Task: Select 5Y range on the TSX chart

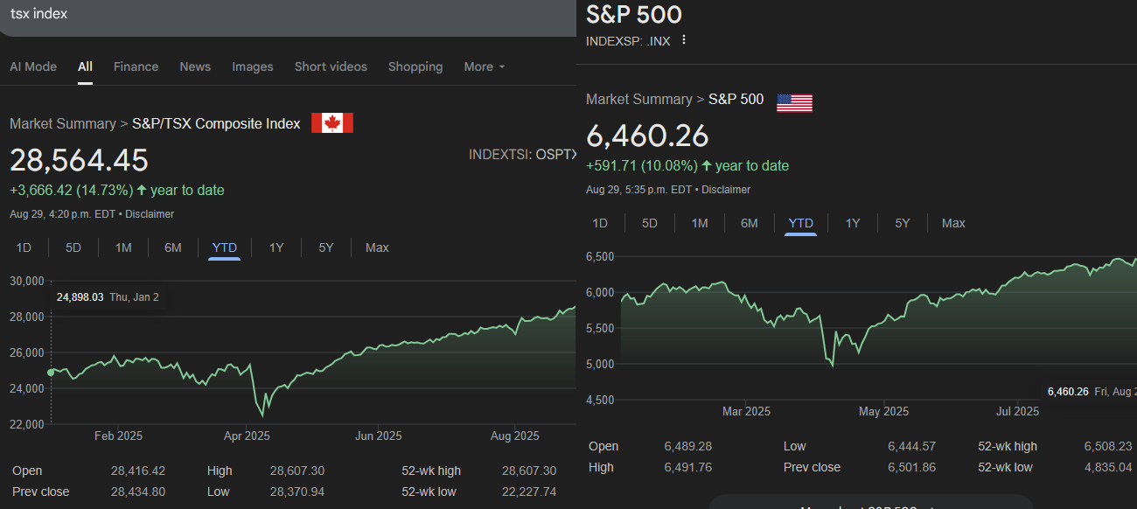Action: (326, 248)
